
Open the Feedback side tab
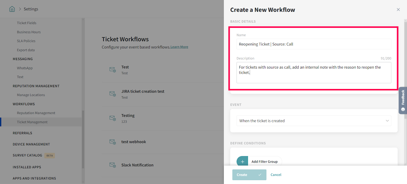click(403, 100)
